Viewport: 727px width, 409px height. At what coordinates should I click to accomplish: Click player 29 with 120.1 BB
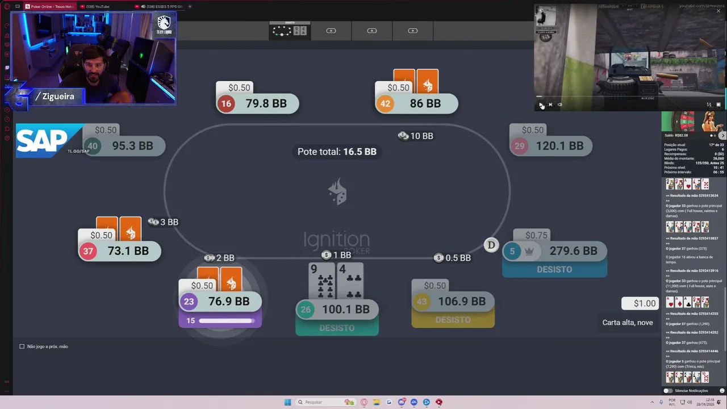551,146
